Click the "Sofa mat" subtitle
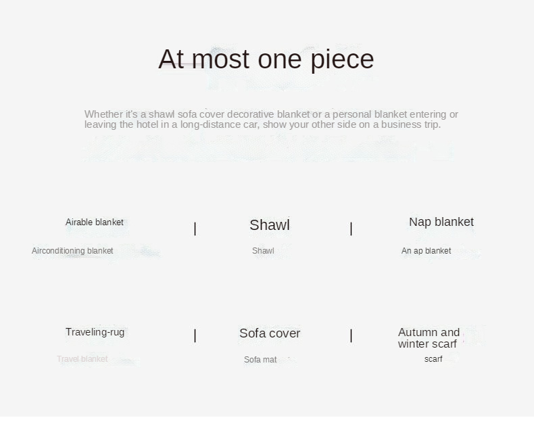 (x=260, y=360)
